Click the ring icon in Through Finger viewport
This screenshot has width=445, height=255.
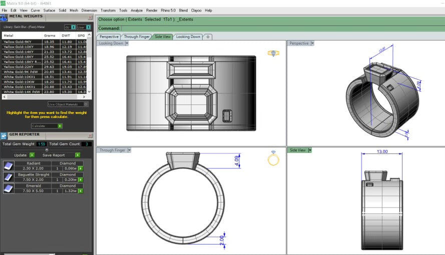tap(273, 158)
